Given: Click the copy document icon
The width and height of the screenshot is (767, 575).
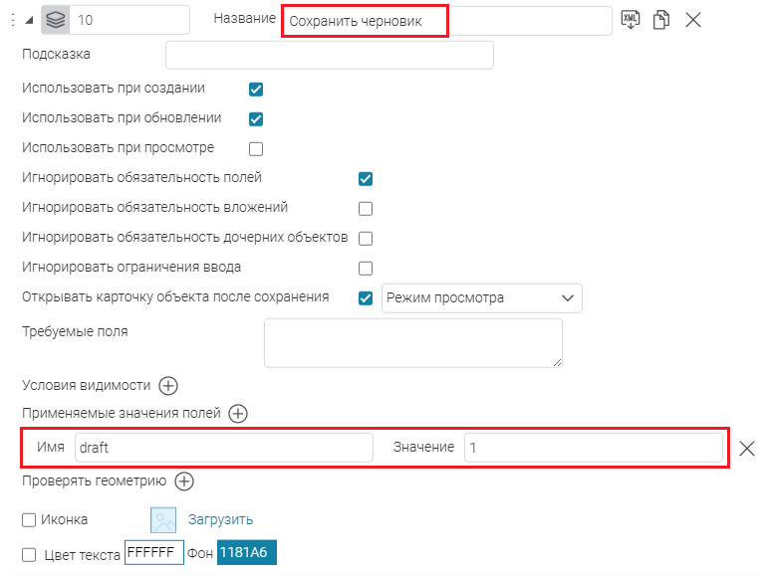Looking at the screenshot, I should pyautogui.click(x=660, y=20).
